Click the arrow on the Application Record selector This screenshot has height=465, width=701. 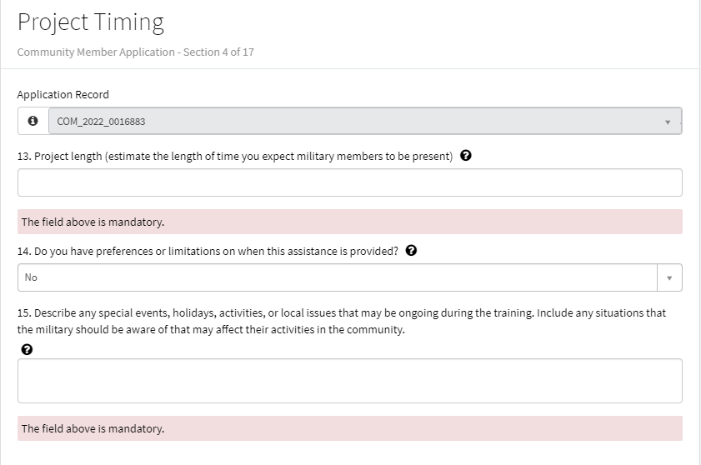click(668, 122)
